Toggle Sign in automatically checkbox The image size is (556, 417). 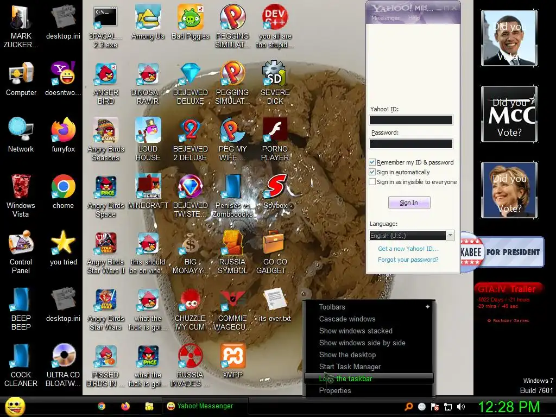[x=372, y=172]
